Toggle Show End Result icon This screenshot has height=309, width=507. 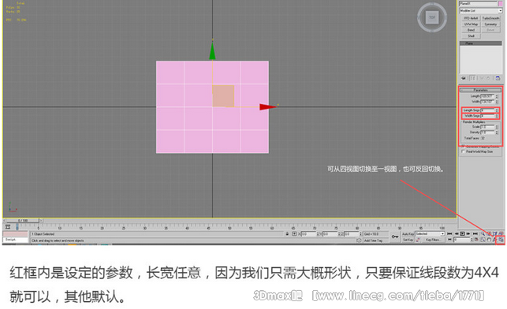coord(473,78)
